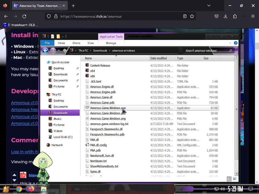Select Amorous.Game.Windows.exe application icon
Viewport: 259px width, 194px height.
point(87,108)
